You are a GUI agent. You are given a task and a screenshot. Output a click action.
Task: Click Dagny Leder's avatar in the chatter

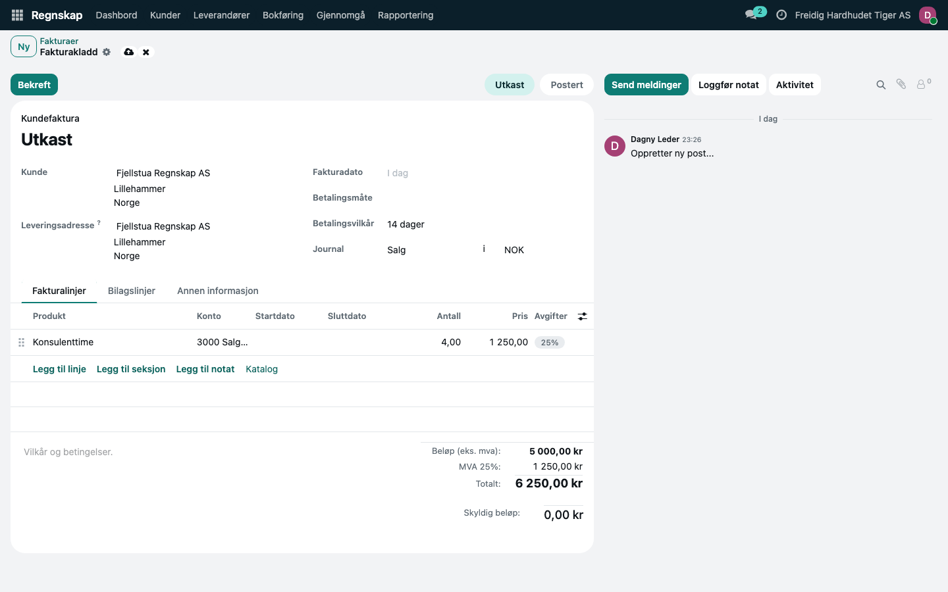(x=615, y=146)
